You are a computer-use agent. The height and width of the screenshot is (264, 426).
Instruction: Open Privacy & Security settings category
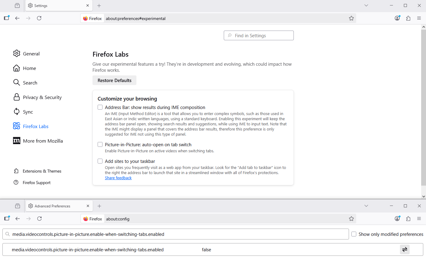42,97
